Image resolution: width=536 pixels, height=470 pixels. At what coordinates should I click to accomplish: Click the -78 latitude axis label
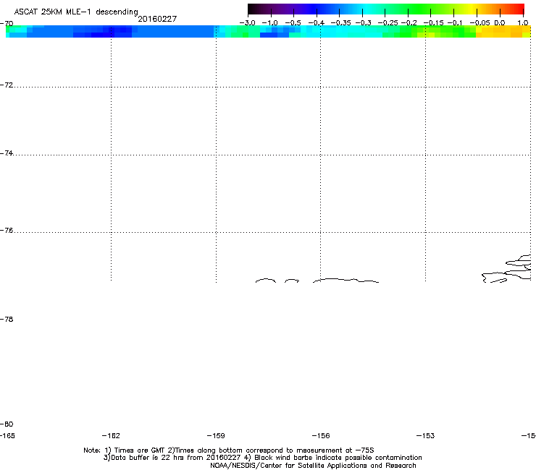pyautogui.click(x=7, y=319)
